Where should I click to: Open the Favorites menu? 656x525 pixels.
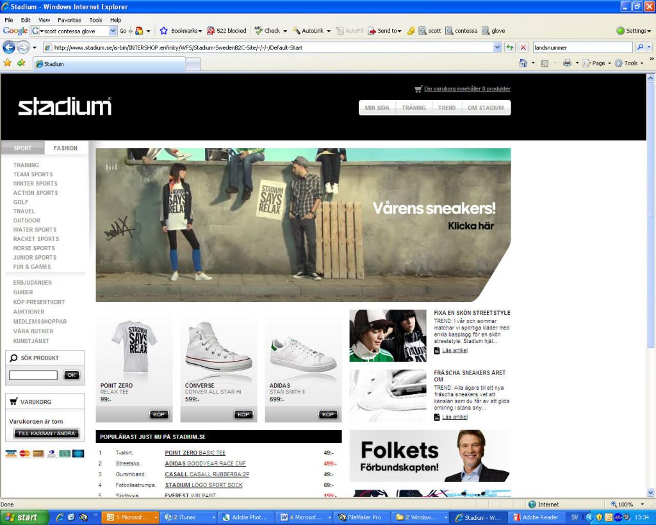point(69,20)
